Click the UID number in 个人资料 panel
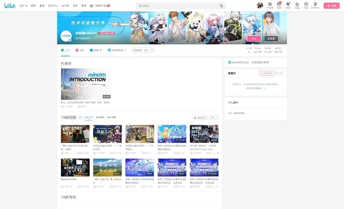The image size is (344, 209). [x=239, y=113]
